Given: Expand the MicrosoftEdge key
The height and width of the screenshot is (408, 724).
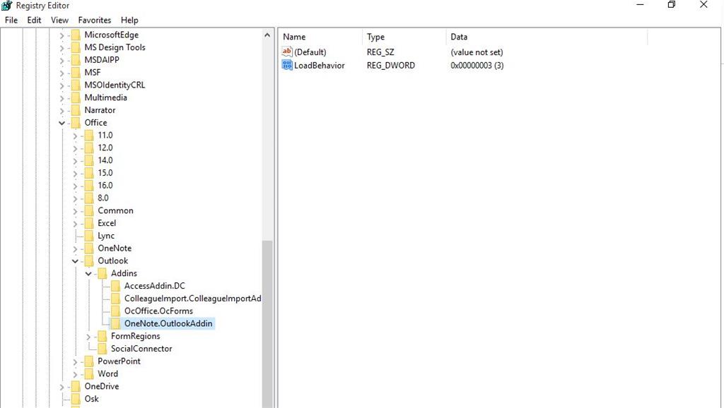Looking at the screenshot, I should pos(62,35).
